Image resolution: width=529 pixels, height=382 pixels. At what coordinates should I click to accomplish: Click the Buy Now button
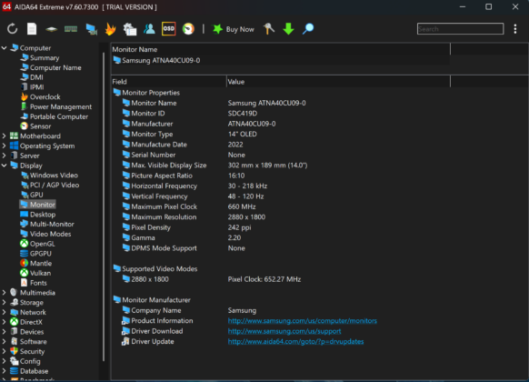pos(234,29)
